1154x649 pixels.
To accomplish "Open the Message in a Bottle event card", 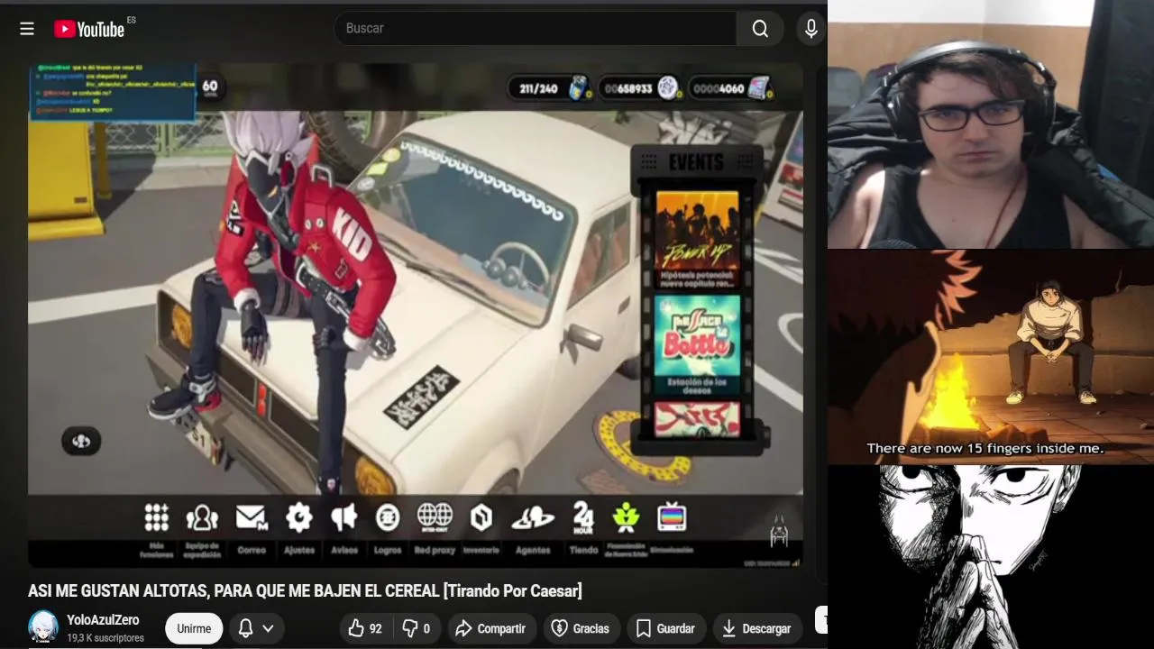I will pyautogui.click(x=697, y=344).
